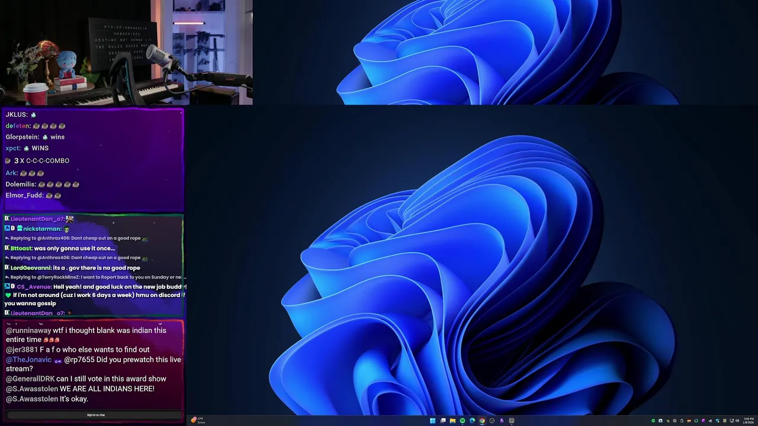Click the @jer3881 chat message
This screenshot has height=426, width=758.
click(x=78, y=349)
